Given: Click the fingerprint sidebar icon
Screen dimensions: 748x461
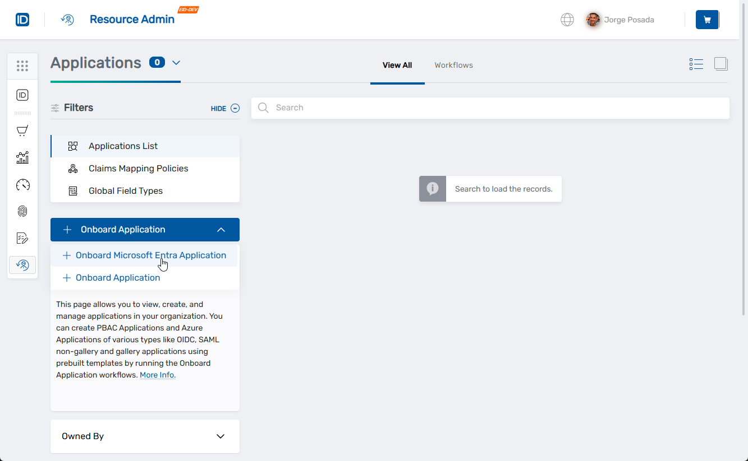Looking at the screenshot, I should pyautogui.click(x=22, y=211).
